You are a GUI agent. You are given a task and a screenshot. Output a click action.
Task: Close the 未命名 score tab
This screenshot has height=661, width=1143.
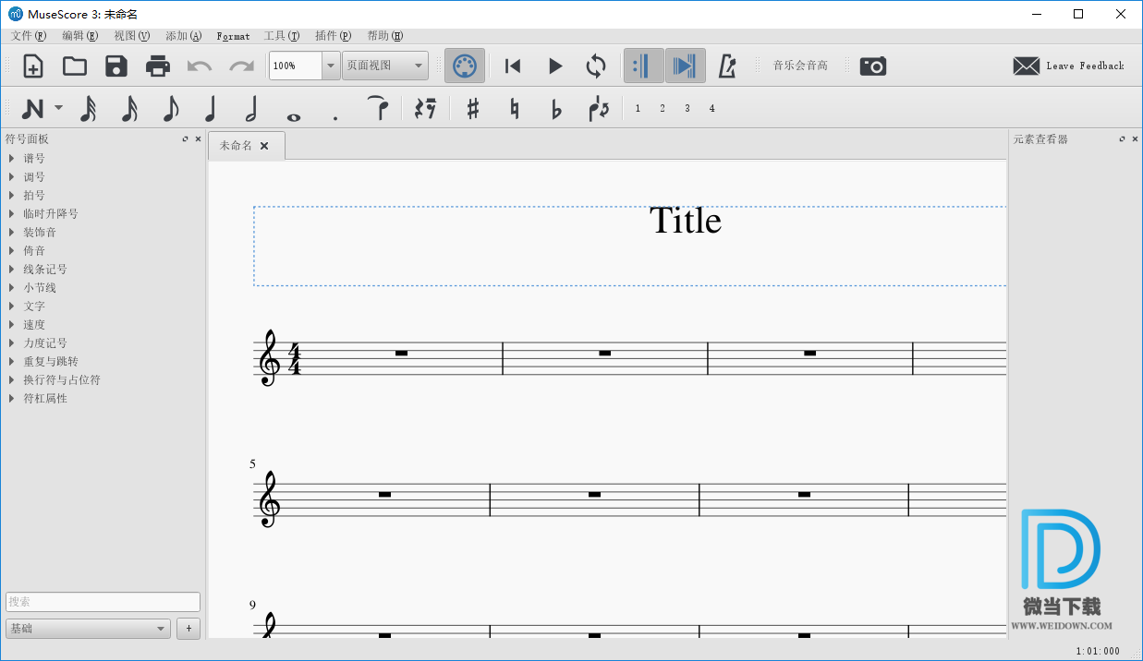[264, 146]
